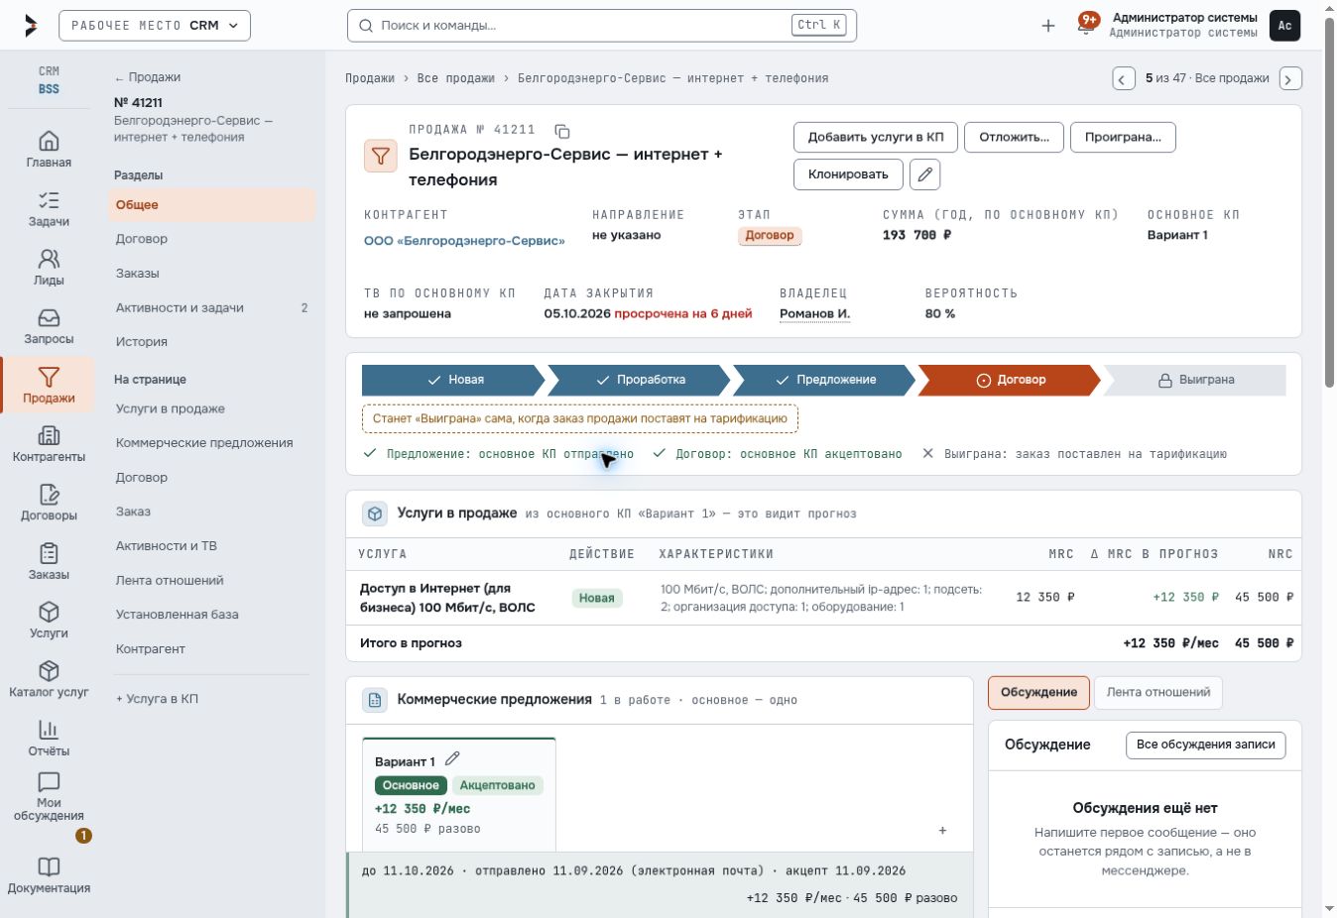Select Контрагенты in the sidebar

click(49, 443)
